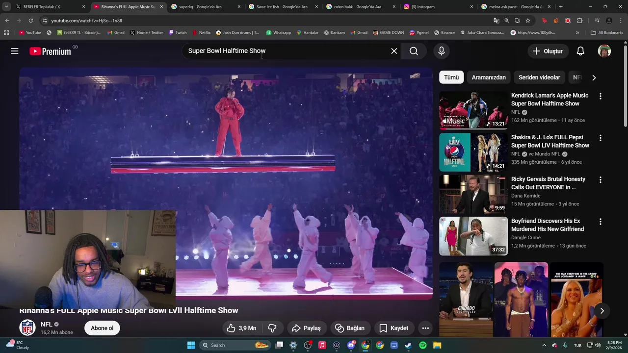
Task: Navigate back in Chrome
Action: [7, 21]
